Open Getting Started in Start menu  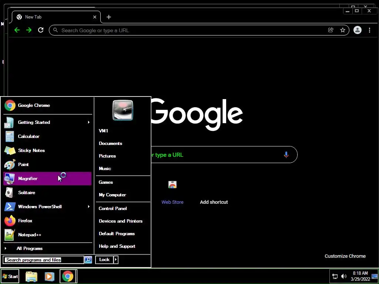point(47,122)
